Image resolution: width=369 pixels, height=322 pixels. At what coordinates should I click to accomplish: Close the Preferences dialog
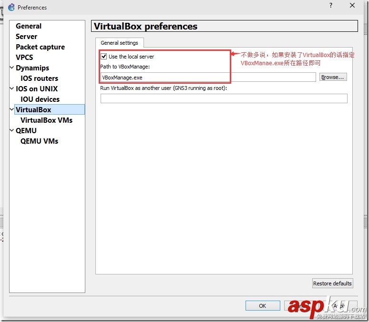coord(352,5)
